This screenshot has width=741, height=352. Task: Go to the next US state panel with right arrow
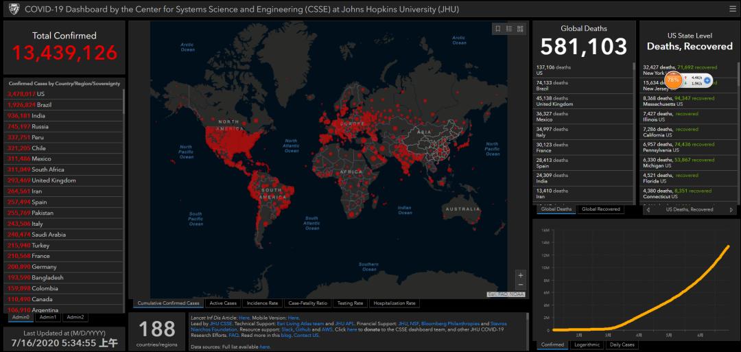pyautogui.click(x=731, y=210)
